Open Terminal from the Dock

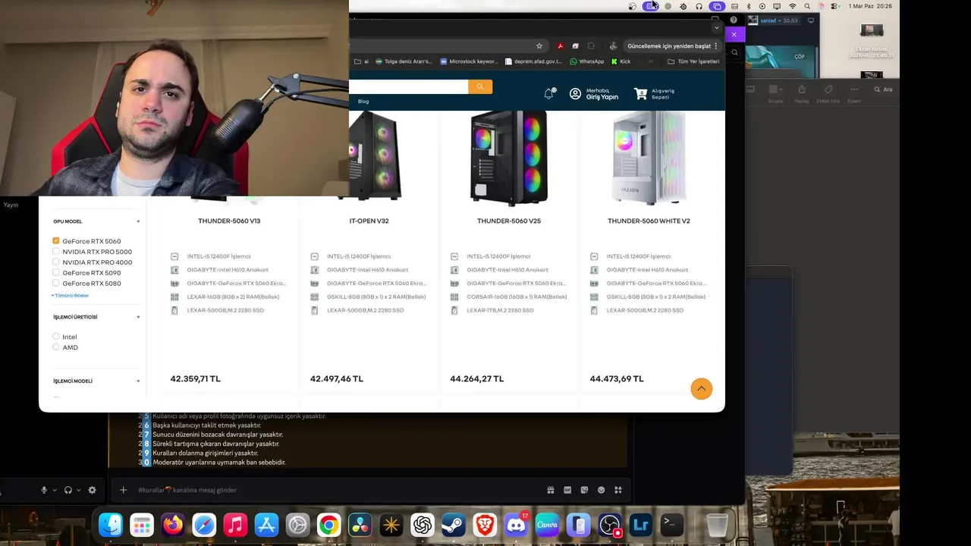point(672,525)
